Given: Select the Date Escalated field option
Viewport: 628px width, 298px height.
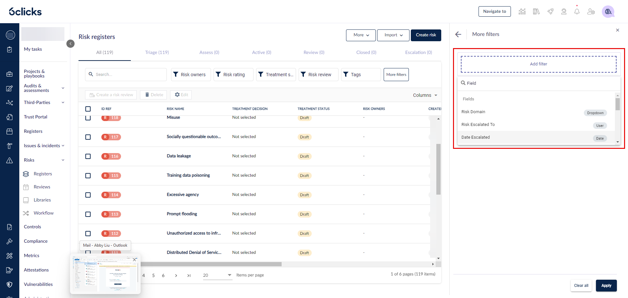Looking at the screenshot, I should pos(476,137).
